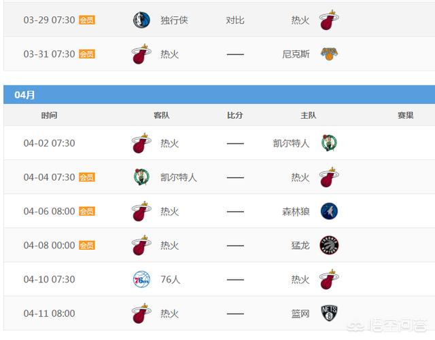Image resolution: width=435 pixels, height=340 pixels.
Task: Click the Knicks logo in 03-31 row
Action: (329, 54)
